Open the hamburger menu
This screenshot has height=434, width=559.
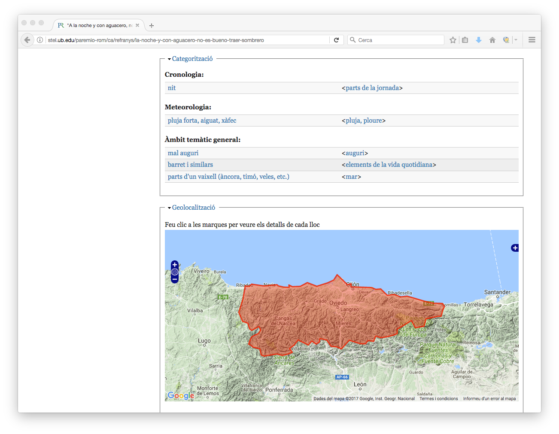[532, 40]
